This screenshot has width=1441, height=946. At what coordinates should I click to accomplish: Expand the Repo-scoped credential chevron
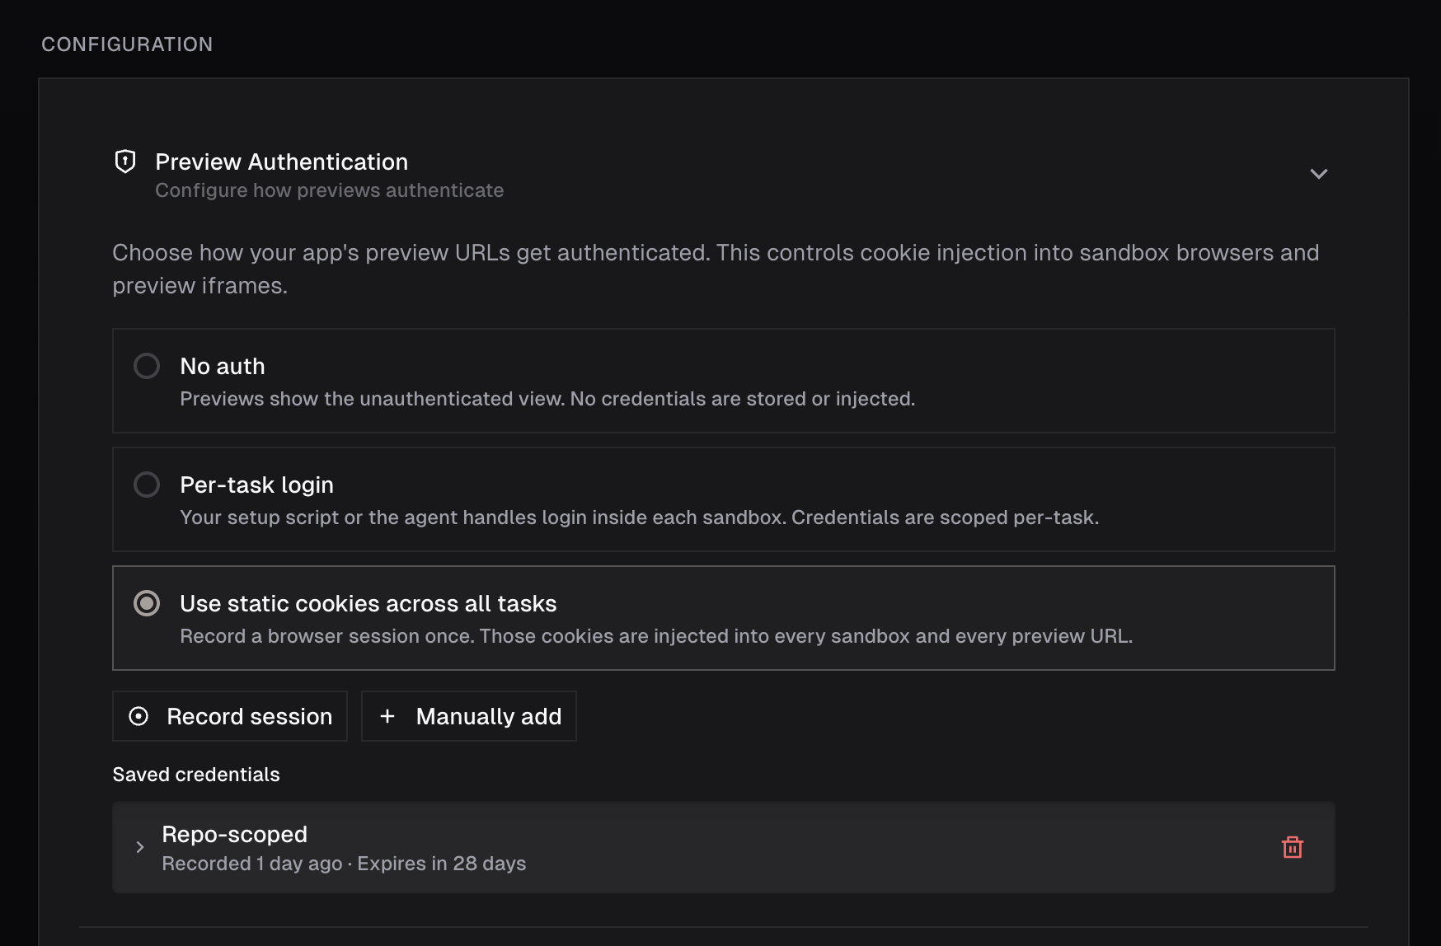[x=140, y=847]
